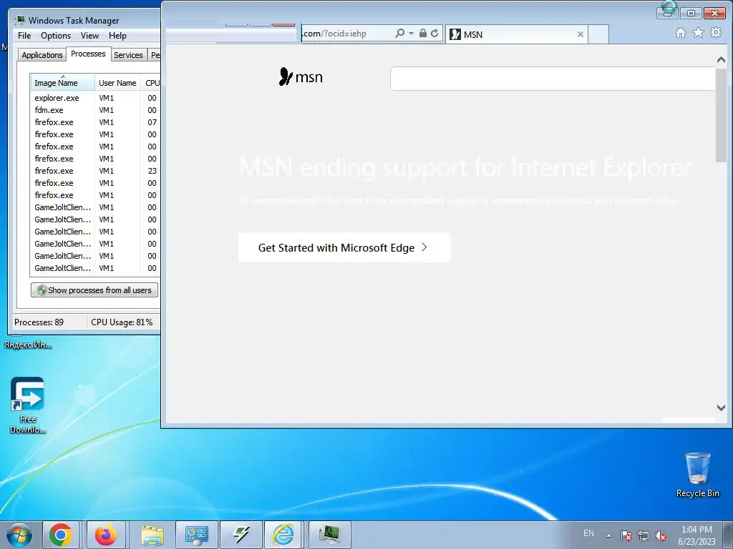Launch Google Chrome from the taskbar
The width and height of the screenshot is (733, 549).
61,535
